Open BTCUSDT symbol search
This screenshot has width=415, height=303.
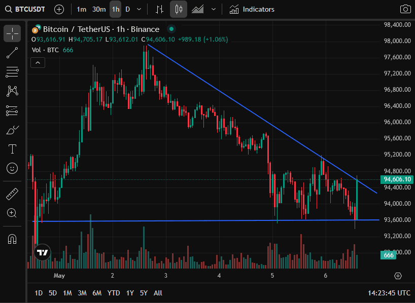click(x=25, y=9)
